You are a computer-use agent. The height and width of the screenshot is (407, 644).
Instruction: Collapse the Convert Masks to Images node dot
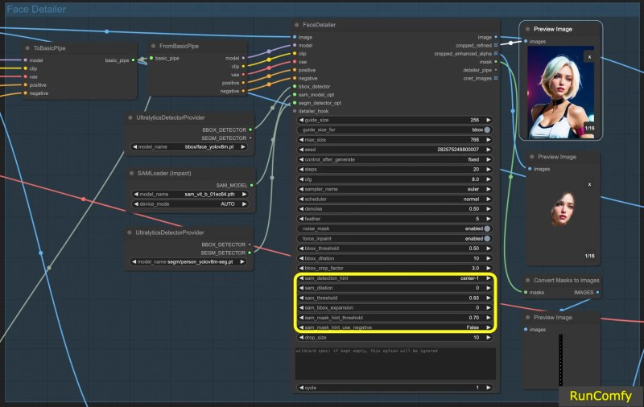coord(528,280)
